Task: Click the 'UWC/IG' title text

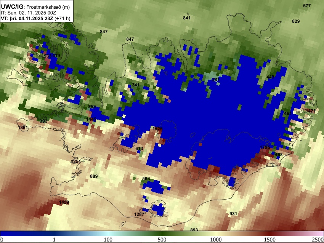Action: point(12,6)
